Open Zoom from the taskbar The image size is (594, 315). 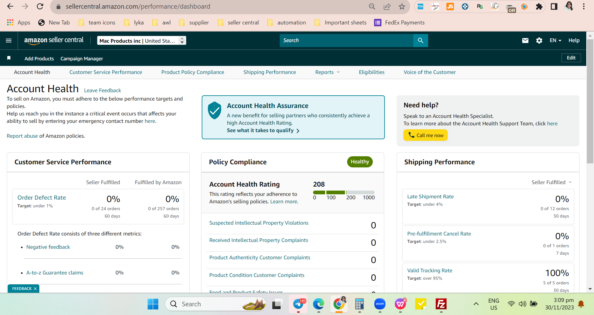coord(380,304)
